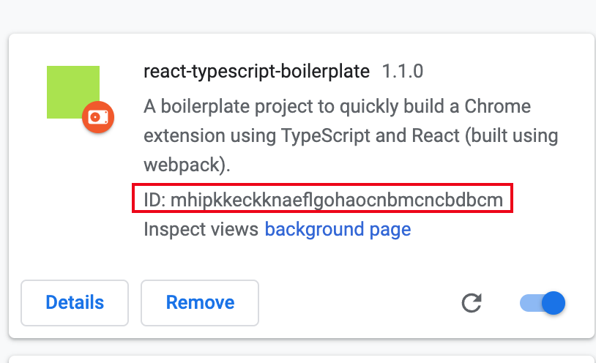Click the 'A boilerplate project' description line

tap(337, 106)
